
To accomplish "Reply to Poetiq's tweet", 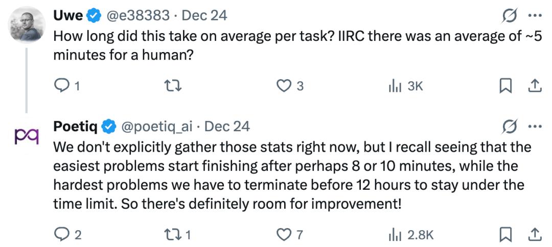I will (x=61, y=234).
